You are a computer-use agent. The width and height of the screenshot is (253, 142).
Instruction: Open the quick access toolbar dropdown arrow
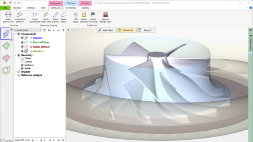[18, 3]
